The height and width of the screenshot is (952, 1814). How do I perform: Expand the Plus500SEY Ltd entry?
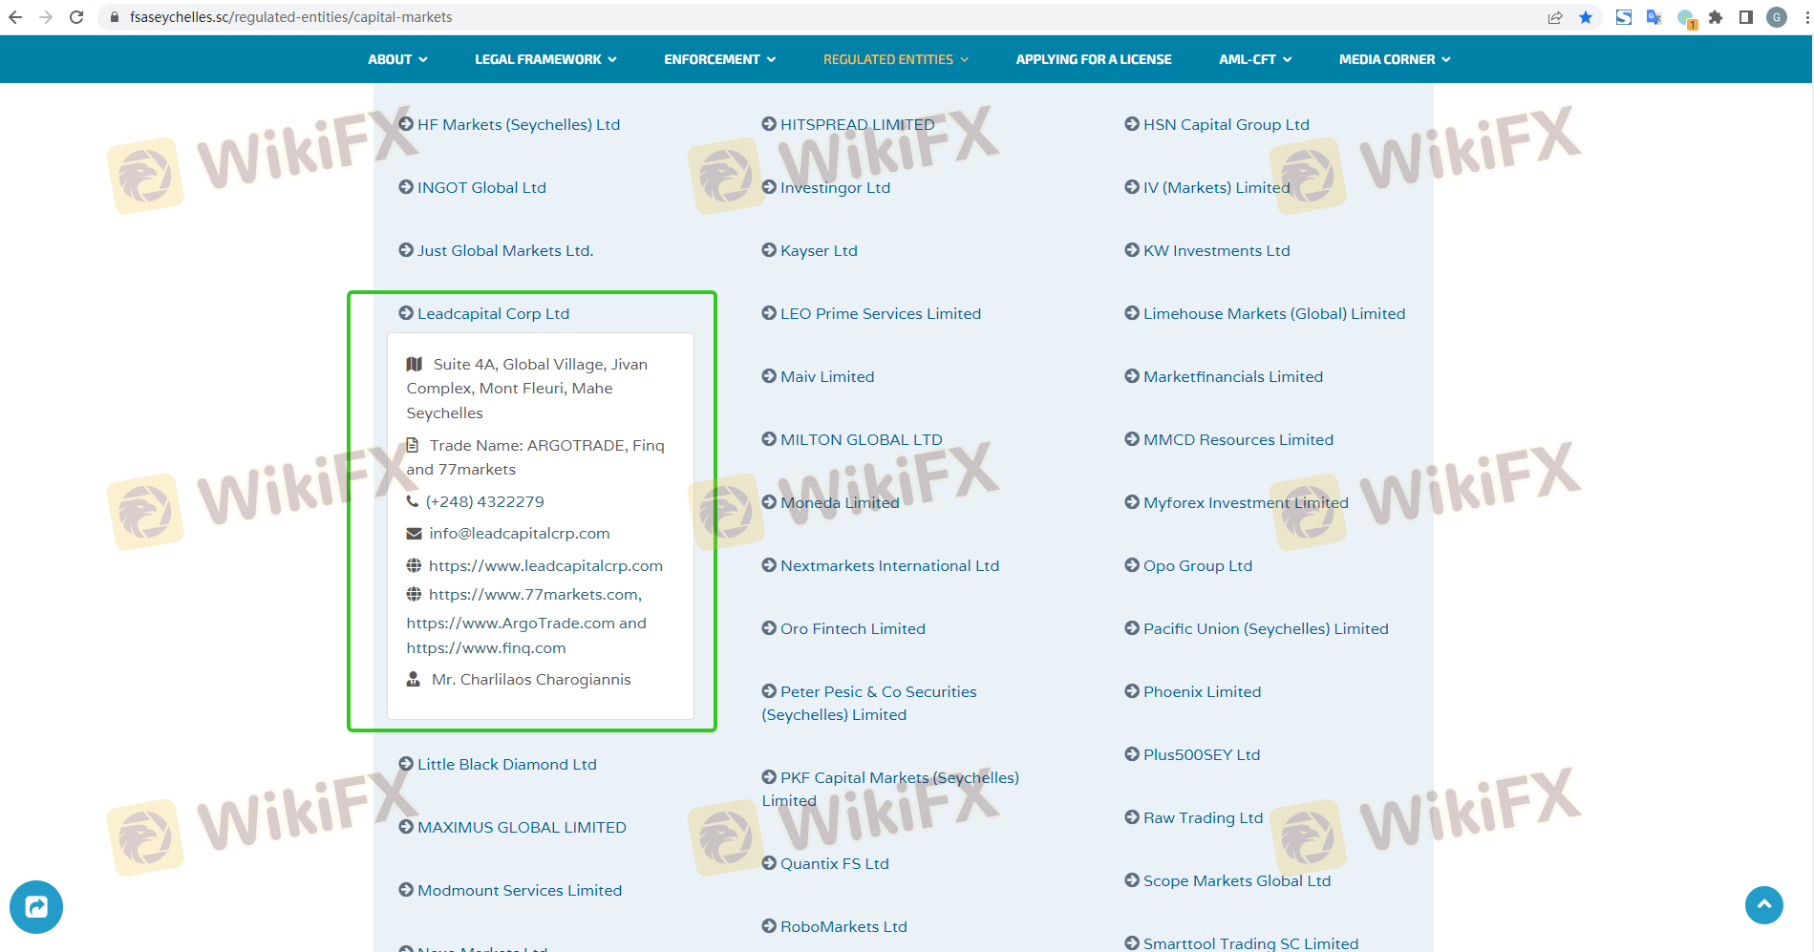coord(1201,754)
